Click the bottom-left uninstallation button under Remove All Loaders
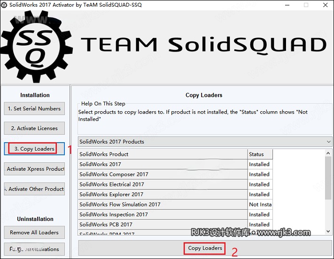The image size is (334, 259). click(34, 249)
